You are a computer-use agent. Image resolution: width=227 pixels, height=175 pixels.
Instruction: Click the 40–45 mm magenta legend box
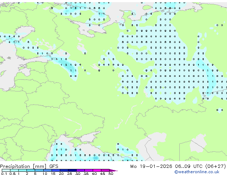pos(97,170)
